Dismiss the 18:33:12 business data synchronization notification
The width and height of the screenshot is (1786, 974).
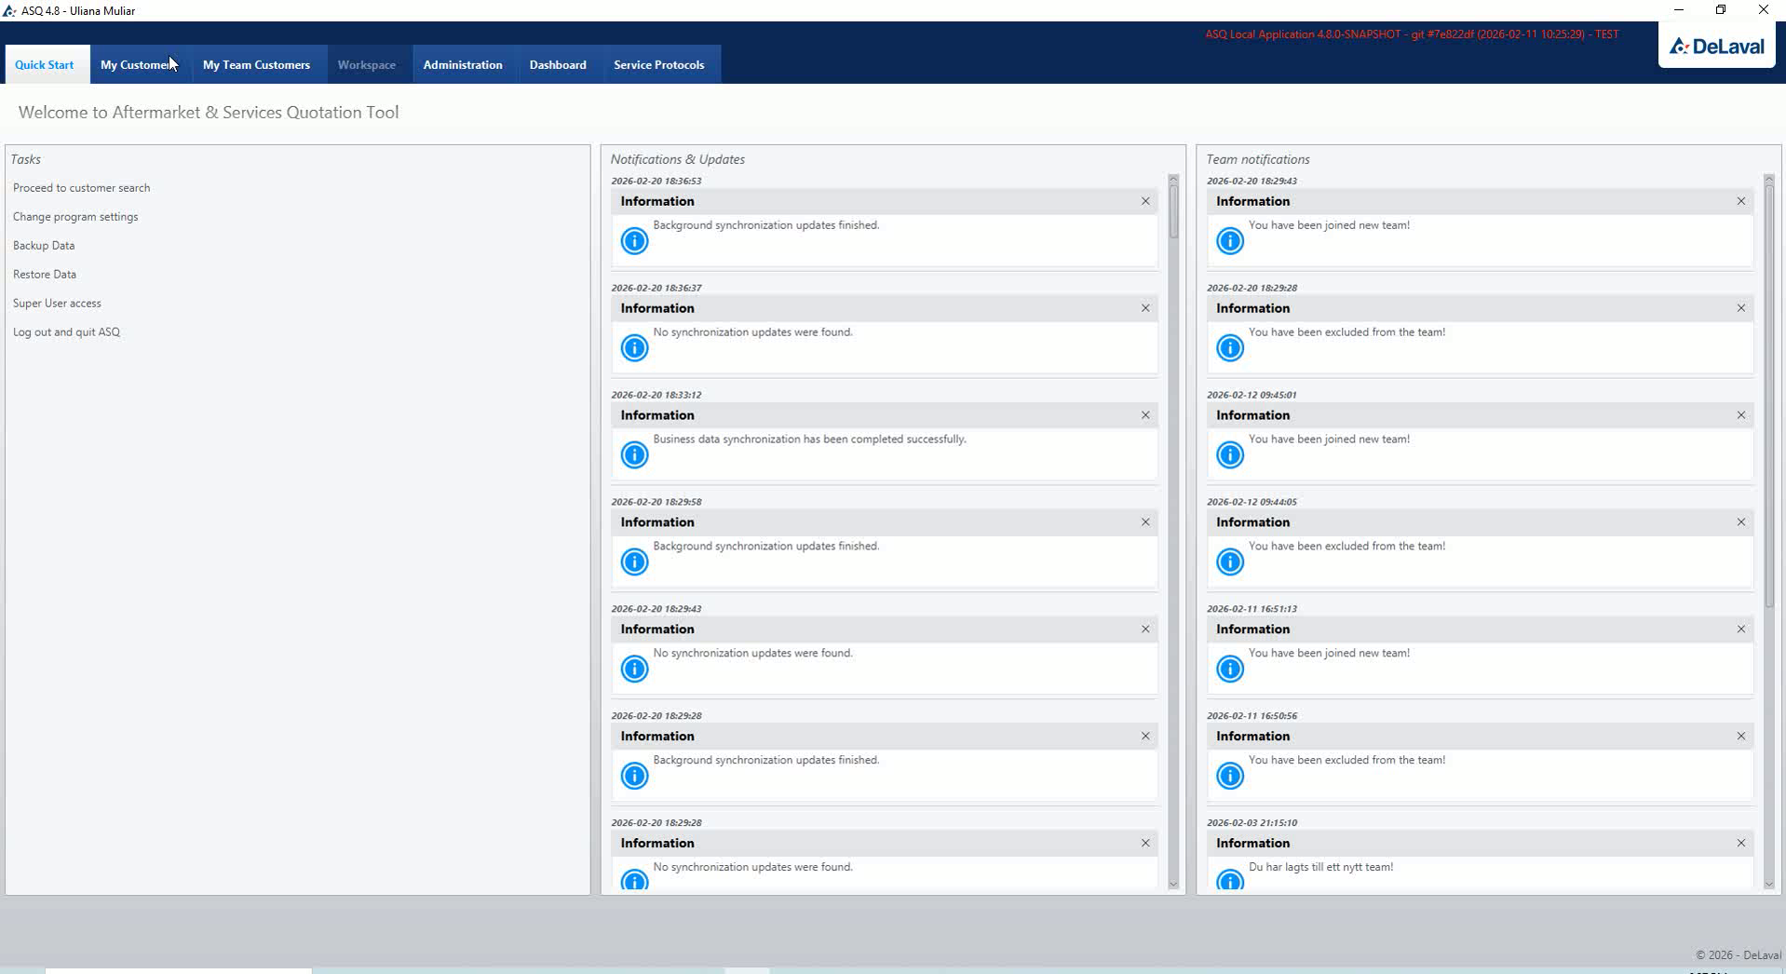[1145, 415]
